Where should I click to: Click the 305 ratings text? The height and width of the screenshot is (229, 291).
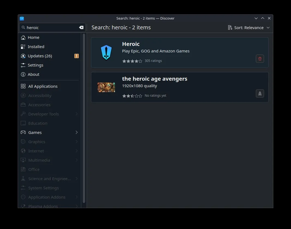coord(153,61)
